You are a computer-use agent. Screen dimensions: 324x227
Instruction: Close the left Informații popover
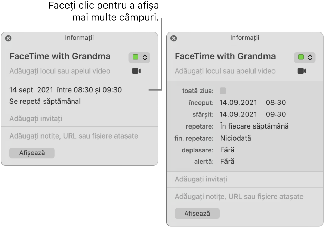8,38
